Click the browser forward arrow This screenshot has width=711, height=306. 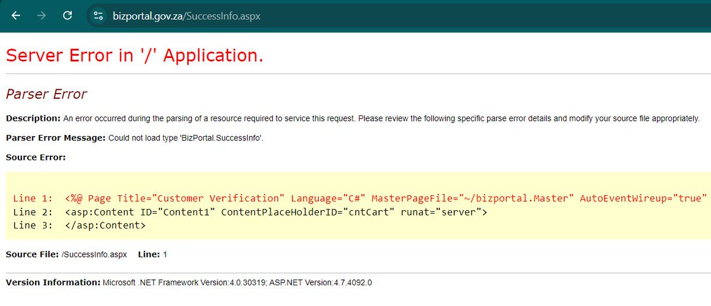[41, 16]
